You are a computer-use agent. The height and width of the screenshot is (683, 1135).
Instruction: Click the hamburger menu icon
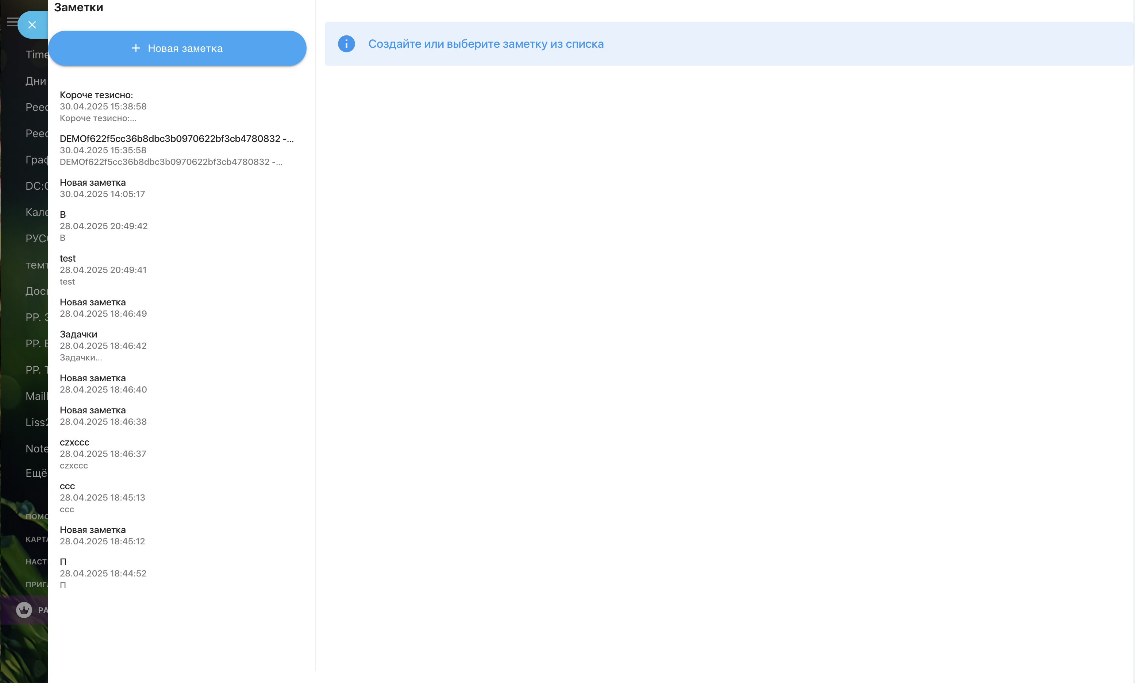(x=12, y=22)
